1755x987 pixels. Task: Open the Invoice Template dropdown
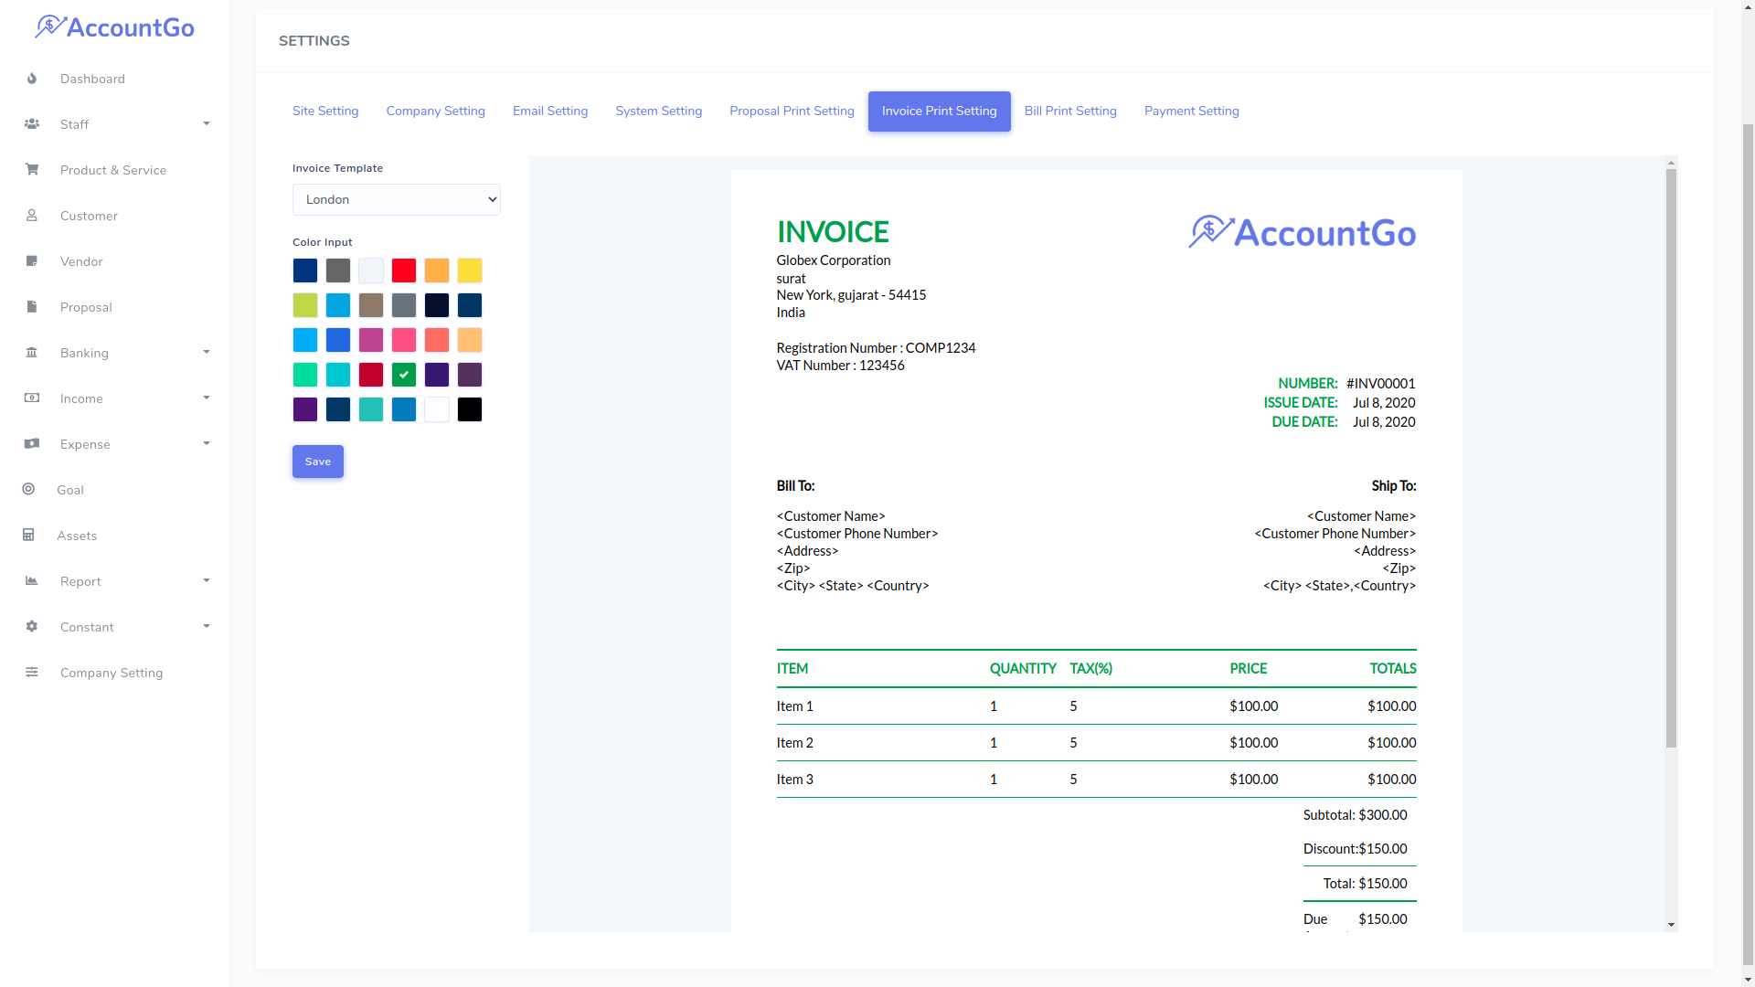(396, 199)
